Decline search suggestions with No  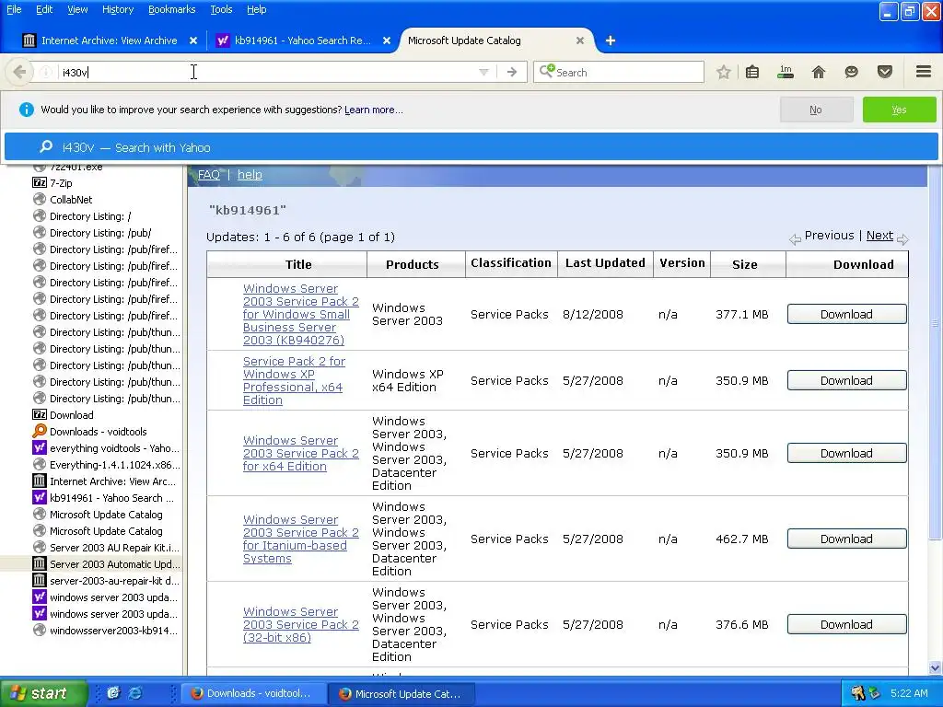click(x=816, y=110)
